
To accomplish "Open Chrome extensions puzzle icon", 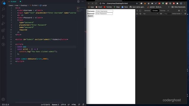I will tap(177, 4).
